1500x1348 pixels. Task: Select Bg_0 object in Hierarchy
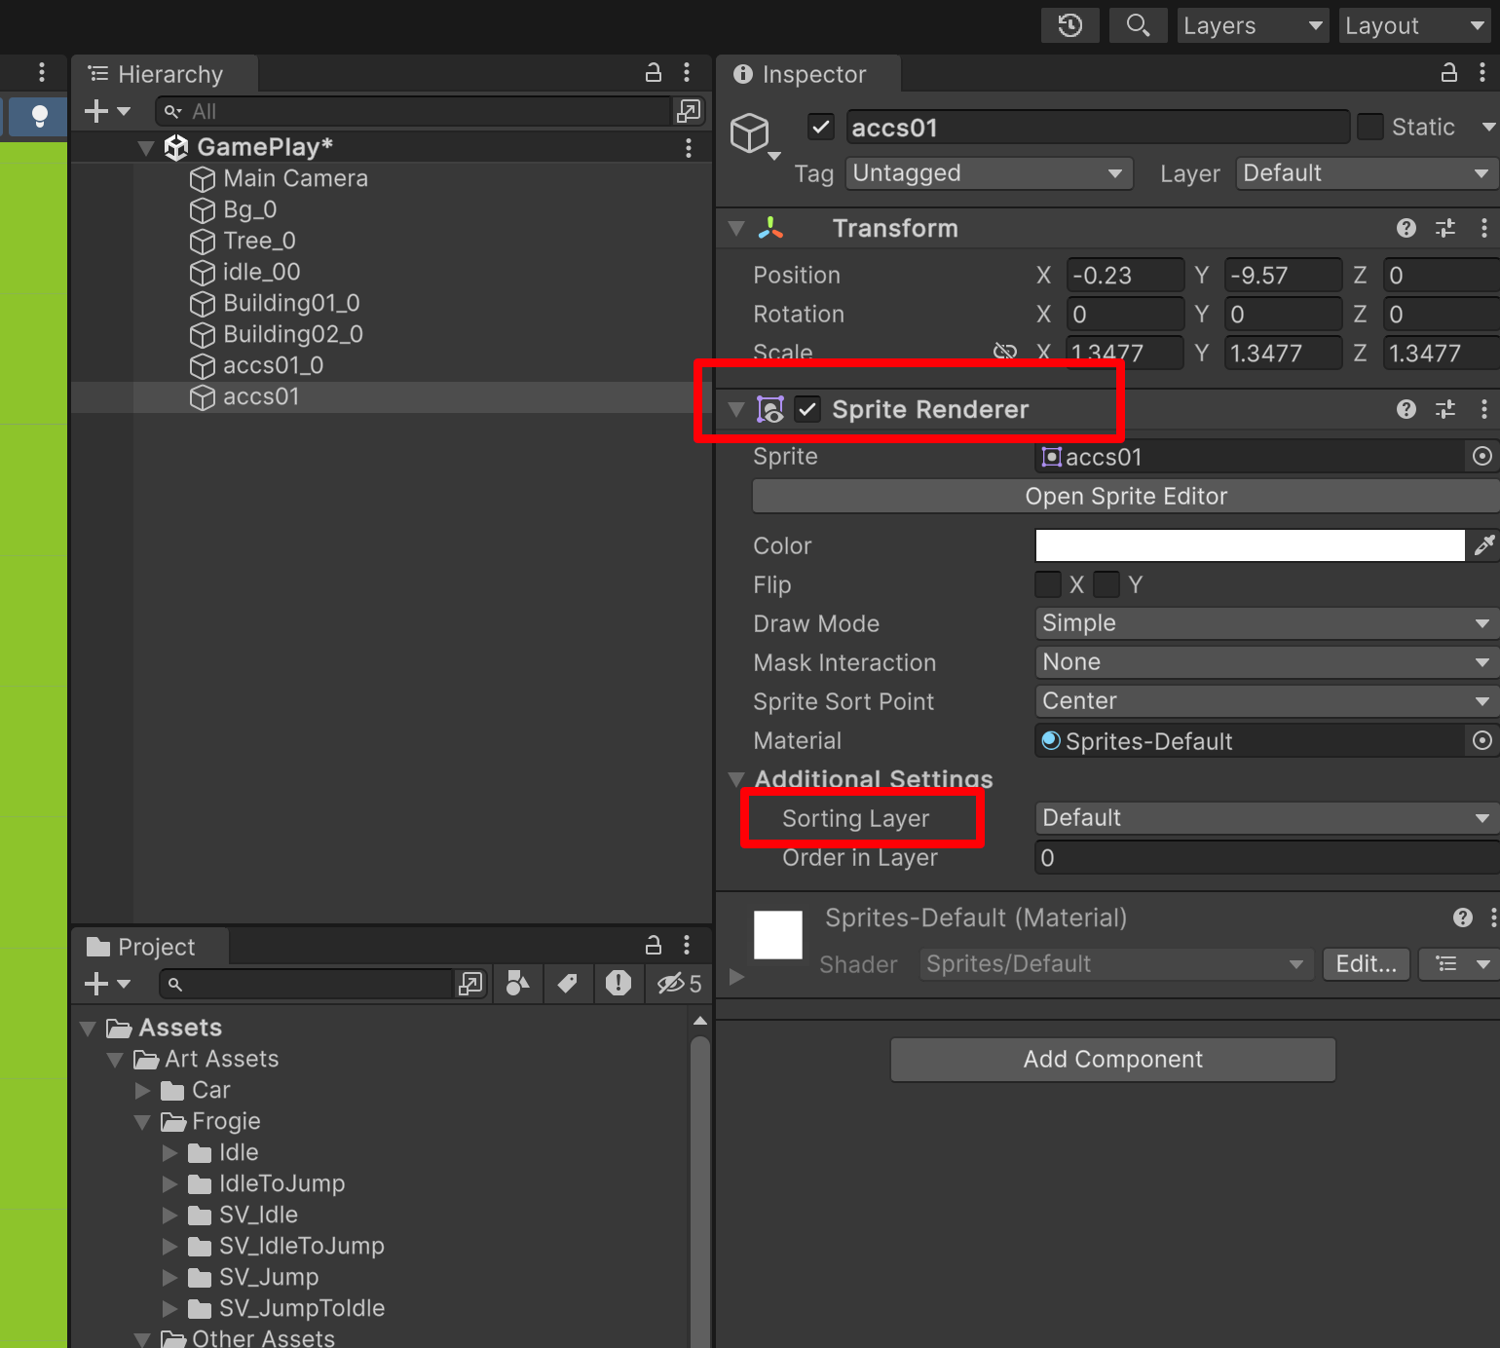tap(233, 210)
